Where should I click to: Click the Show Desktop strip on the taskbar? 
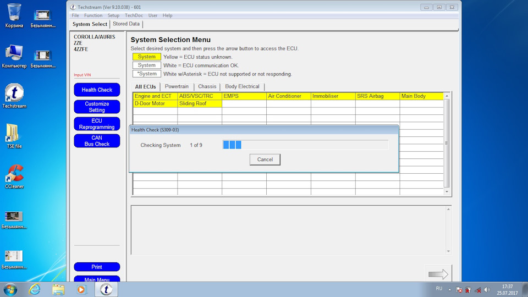(525, 290)
